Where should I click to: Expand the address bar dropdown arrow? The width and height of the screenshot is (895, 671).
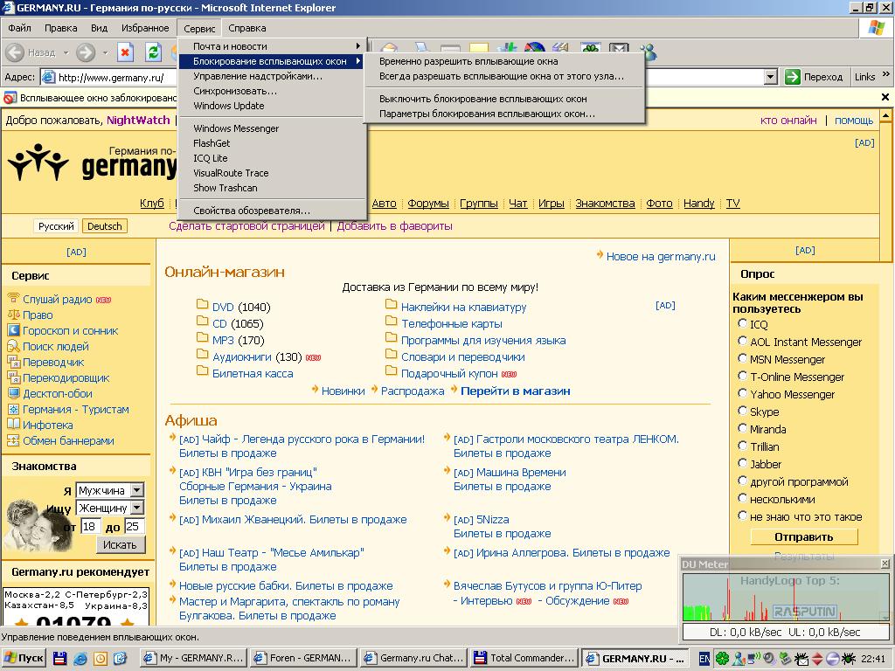click(x=771, y=77)
